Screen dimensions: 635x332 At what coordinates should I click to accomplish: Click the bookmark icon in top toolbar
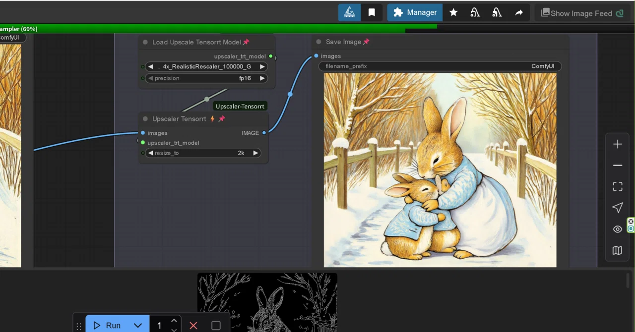click(x=372, y=13)
